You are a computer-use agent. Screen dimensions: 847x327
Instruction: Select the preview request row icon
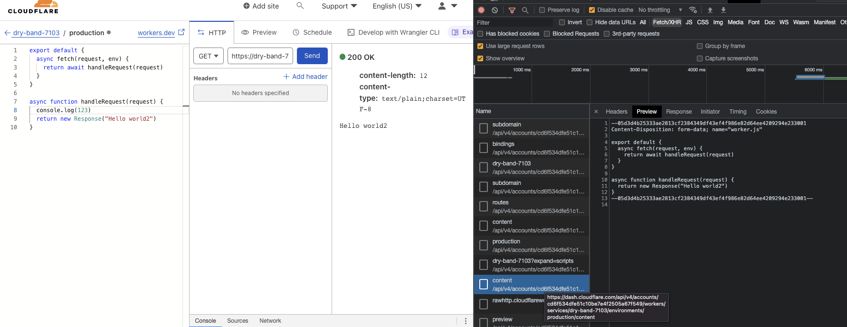(x=484, y=322)
